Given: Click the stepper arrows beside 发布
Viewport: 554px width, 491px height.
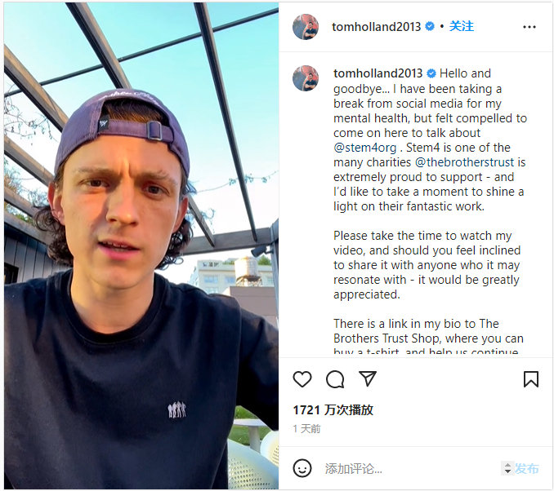Looking at the screenshot, I should 507,468.
